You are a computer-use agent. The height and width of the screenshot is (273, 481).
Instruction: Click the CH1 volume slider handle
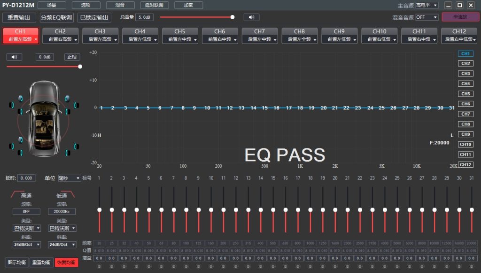80,66
